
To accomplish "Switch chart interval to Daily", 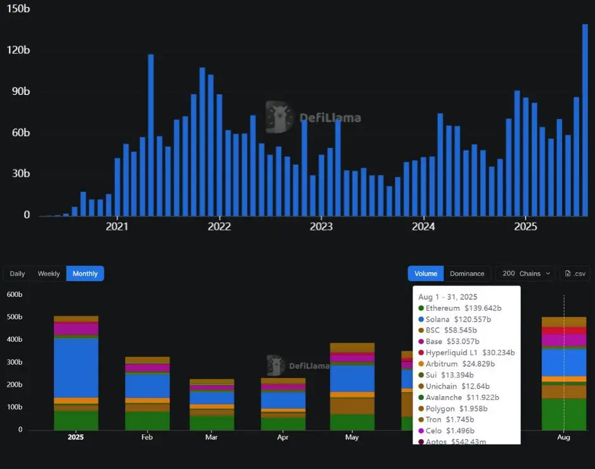I will (18, 273).
